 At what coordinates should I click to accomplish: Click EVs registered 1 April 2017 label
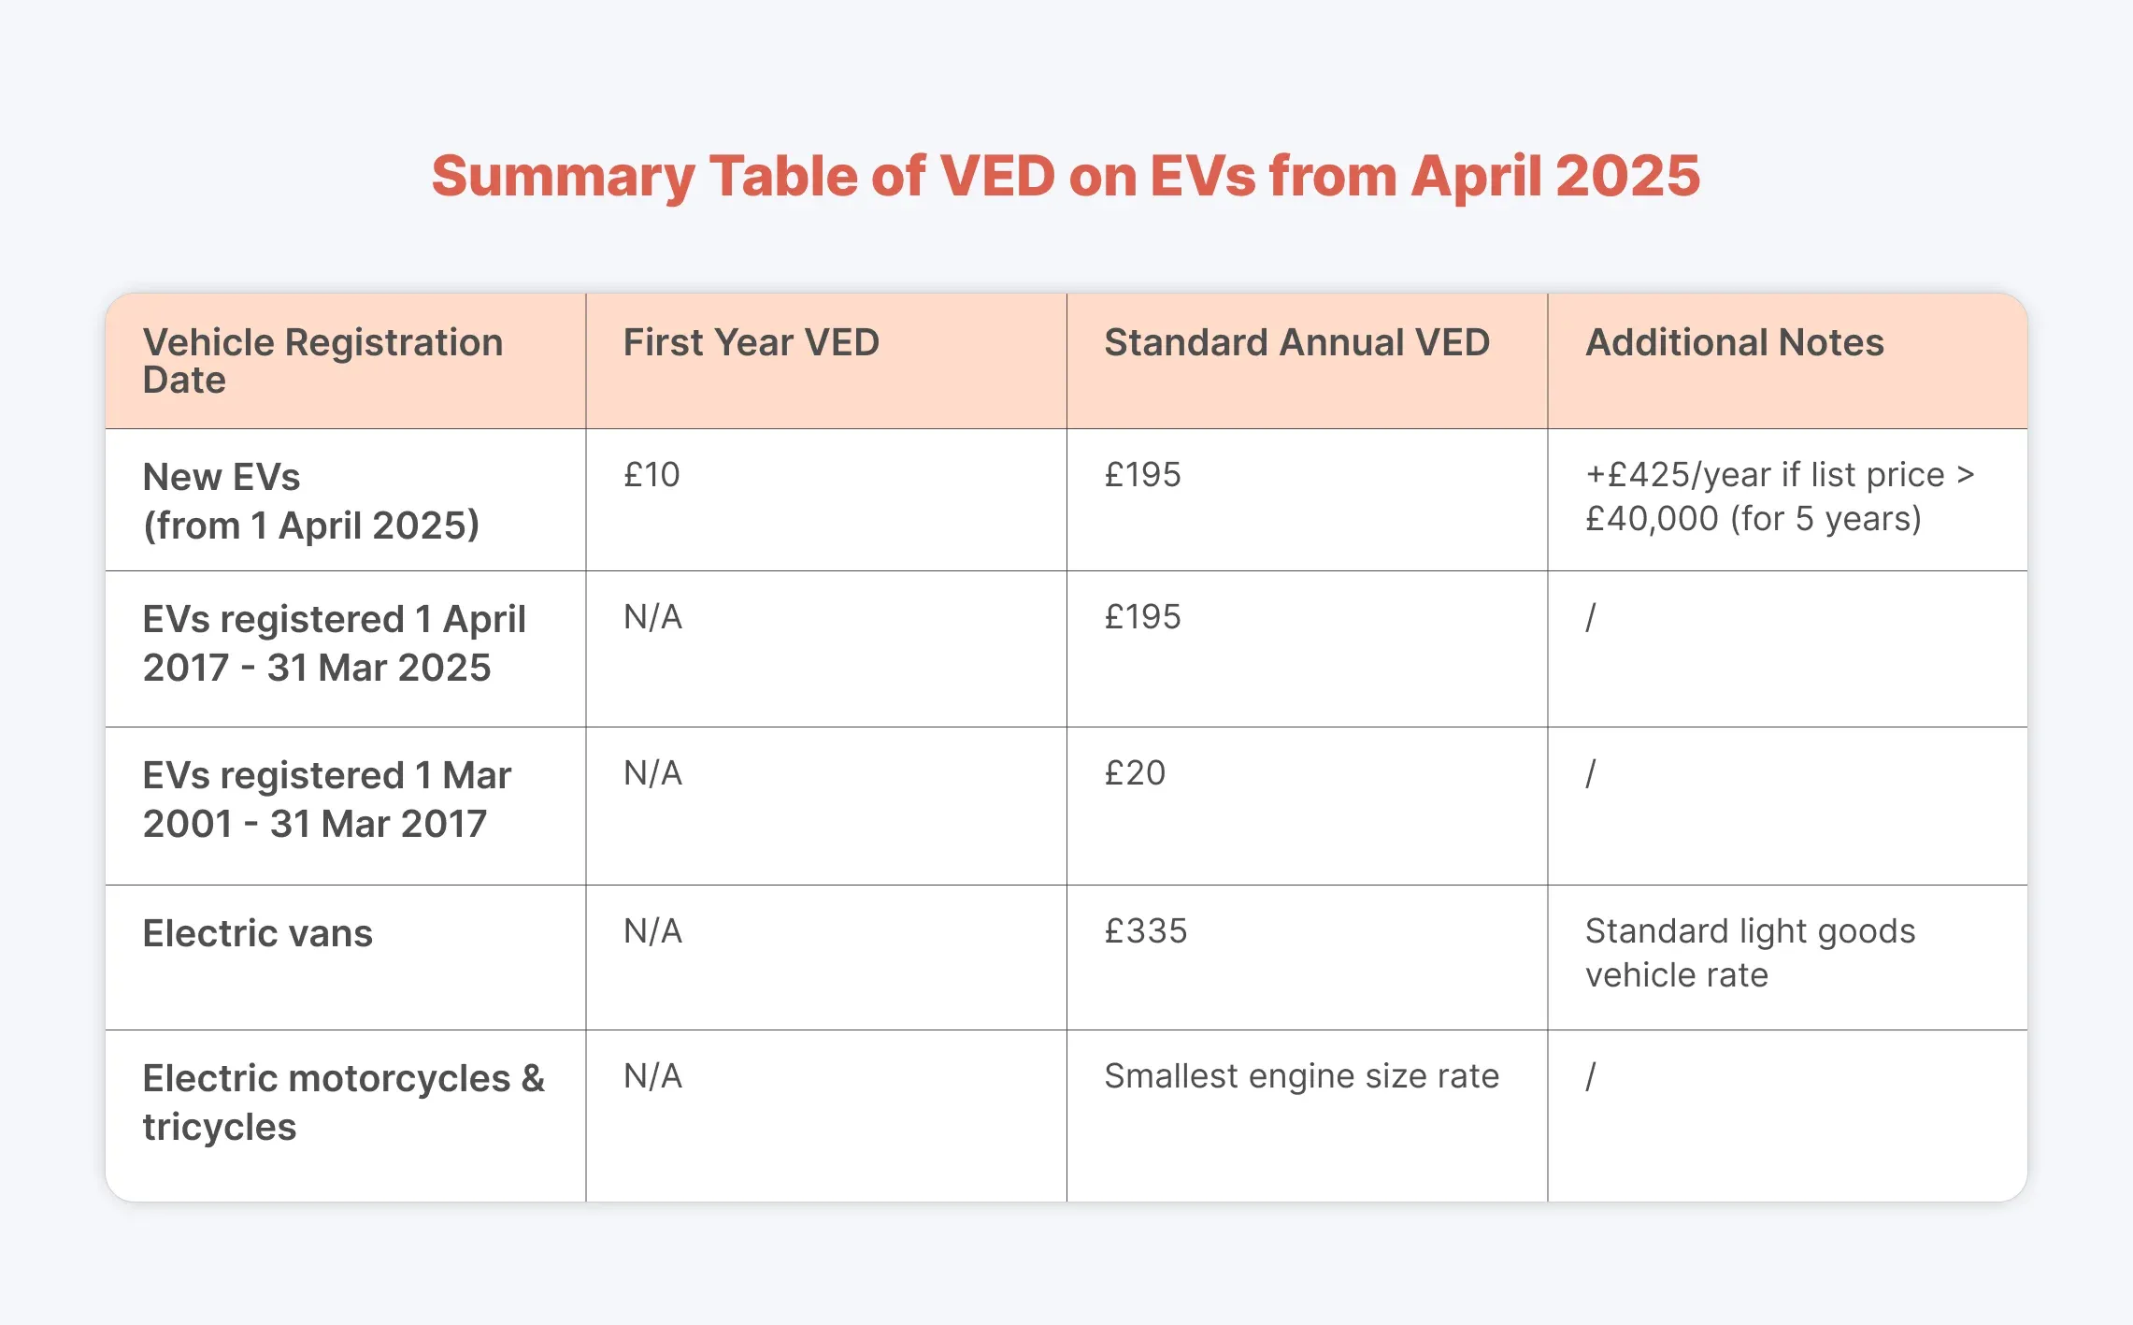click(x=334, y=643)
